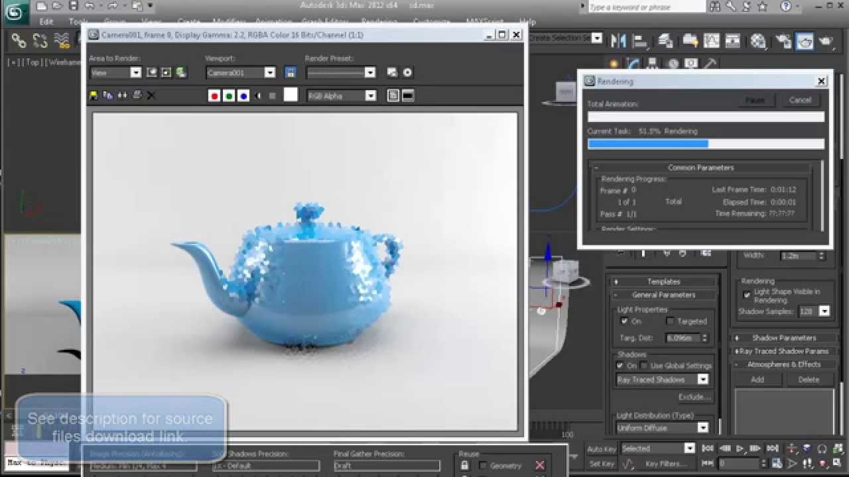
Task: Click the white color swatch in render window
Action: pyautogui.click(x=291, y=95)
